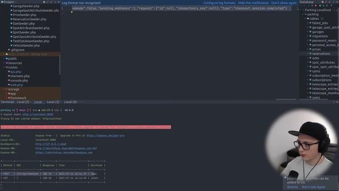This screenshot has height=191, width=339.
Task: Collapse the storage folder
Action: pos(4,89)
